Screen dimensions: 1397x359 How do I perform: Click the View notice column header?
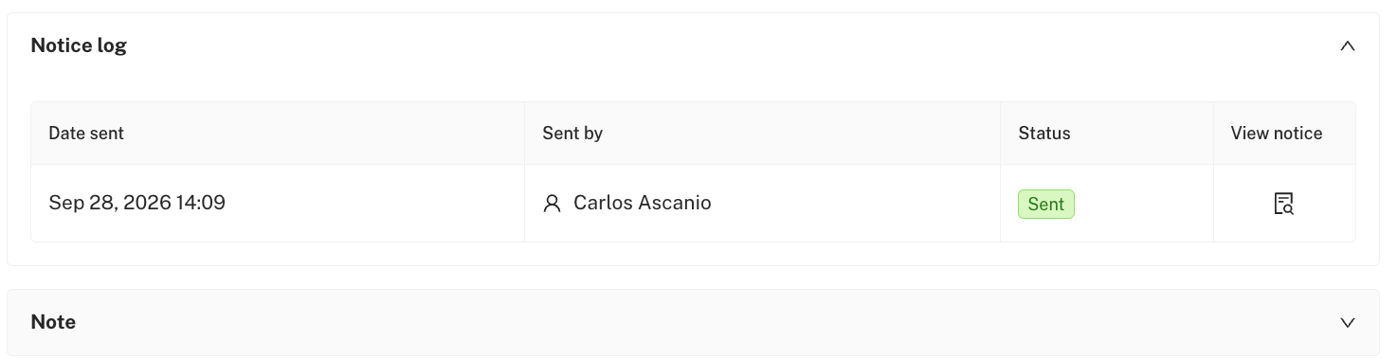1277,134
